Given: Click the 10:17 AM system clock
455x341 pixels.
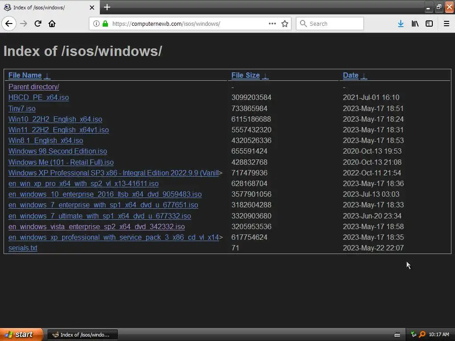Looking at the screenshot, I should pos(439,335).
